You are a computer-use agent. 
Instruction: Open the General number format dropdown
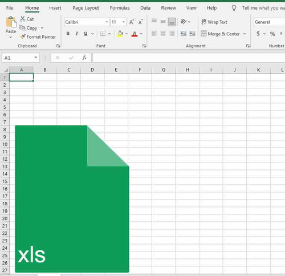pos(270,22)
